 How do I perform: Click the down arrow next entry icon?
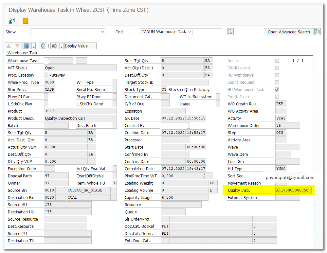18,46
